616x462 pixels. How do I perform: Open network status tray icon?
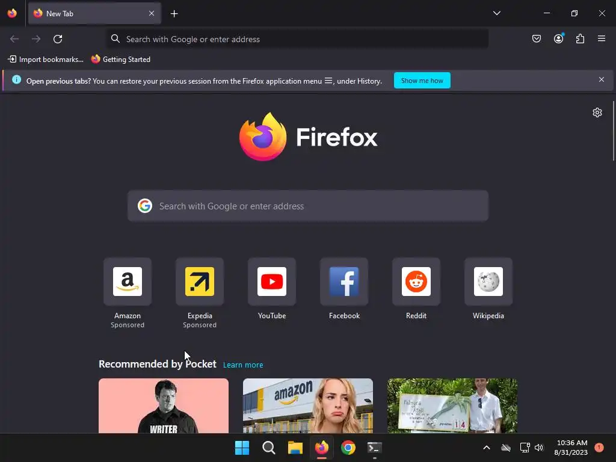525,448
